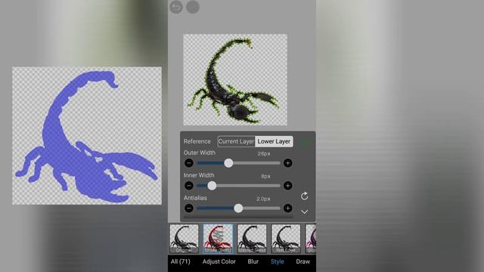Click the Outer Width slider handle
Screen dimensions: 484x272
(x=228, y=163)
